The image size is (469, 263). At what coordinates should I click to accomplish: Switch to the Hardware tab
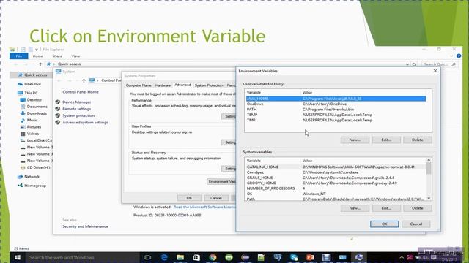[x=163, y=85]
